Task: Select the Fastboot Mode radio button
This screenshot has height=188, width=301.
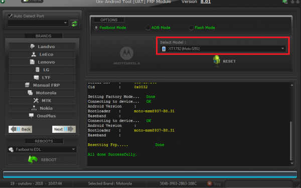Action: pos(96,28)
